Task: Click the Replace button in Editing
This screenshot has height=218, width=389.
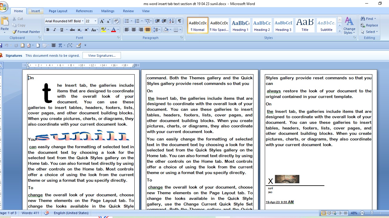Action: point(369,25)
